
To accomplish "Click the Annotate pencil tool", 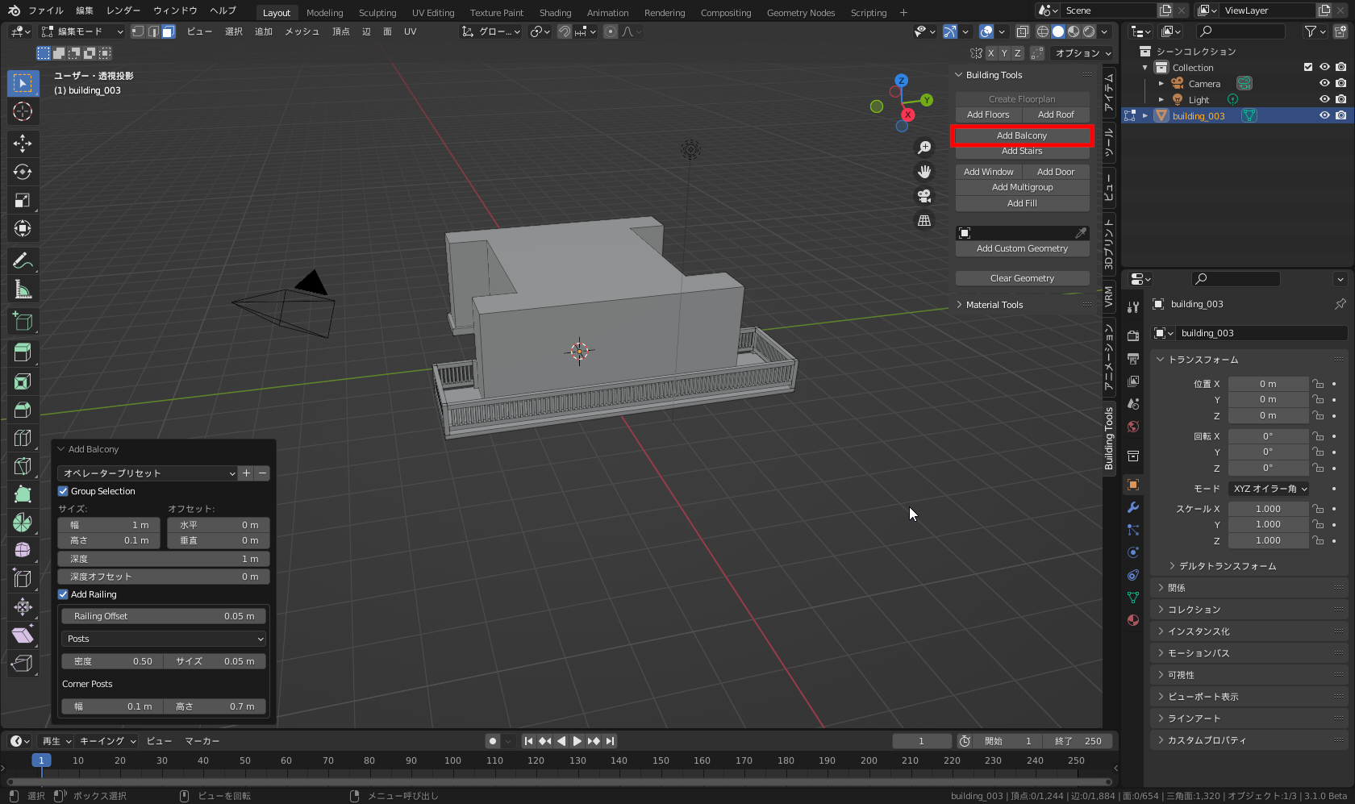I will tap(23, 260).
